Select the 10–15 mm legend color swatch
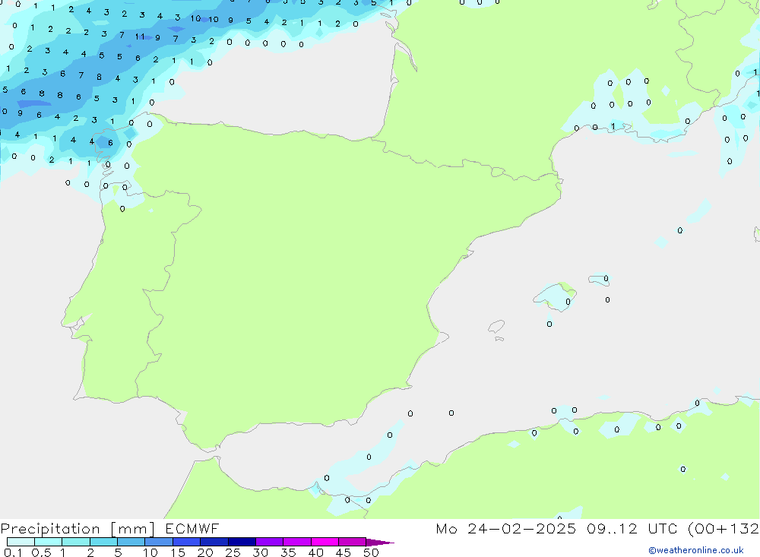Viewport: 760px width, 557px height. point(159,542)
